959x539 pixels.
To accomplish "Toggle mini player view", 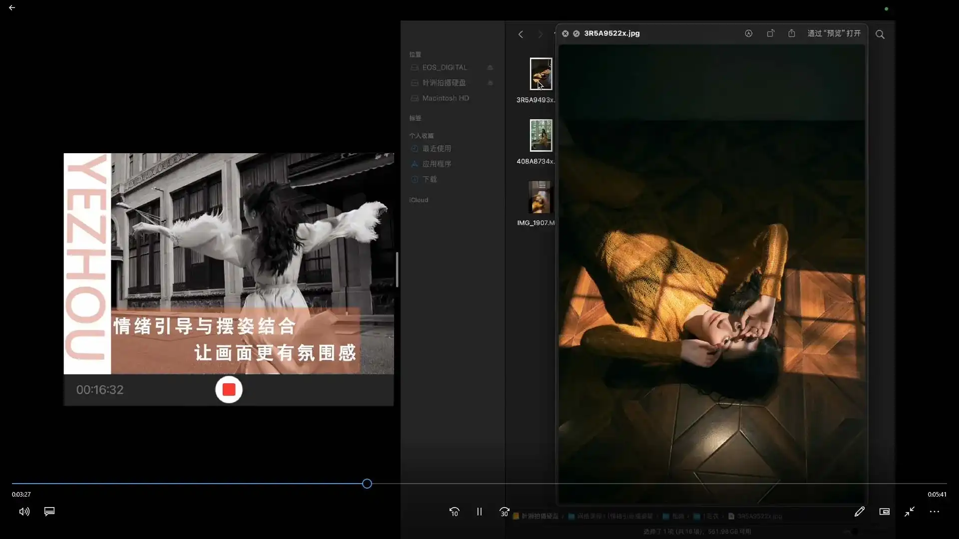I will tap(885, 512).
